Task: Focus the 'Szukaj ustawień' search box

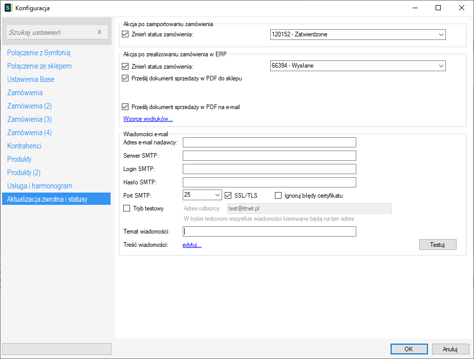Action: pos(51,32)
